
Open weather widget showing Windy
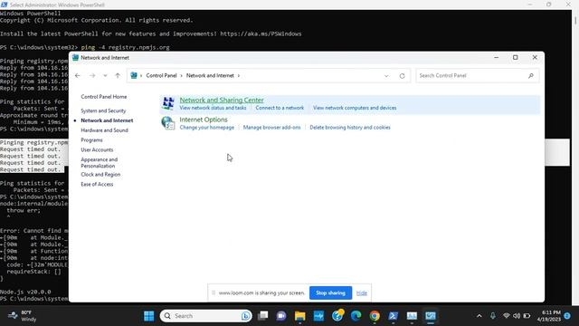click(x=23, y=316)
